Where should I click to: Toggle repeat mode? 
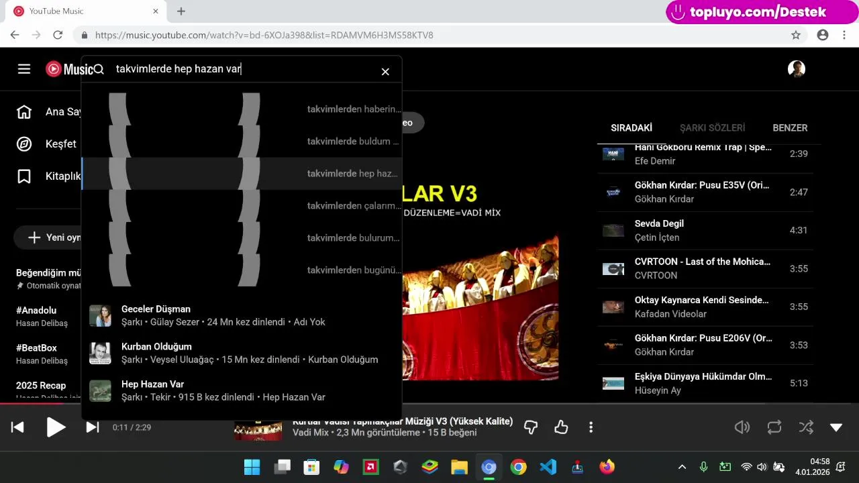click(x=774, y=427)
